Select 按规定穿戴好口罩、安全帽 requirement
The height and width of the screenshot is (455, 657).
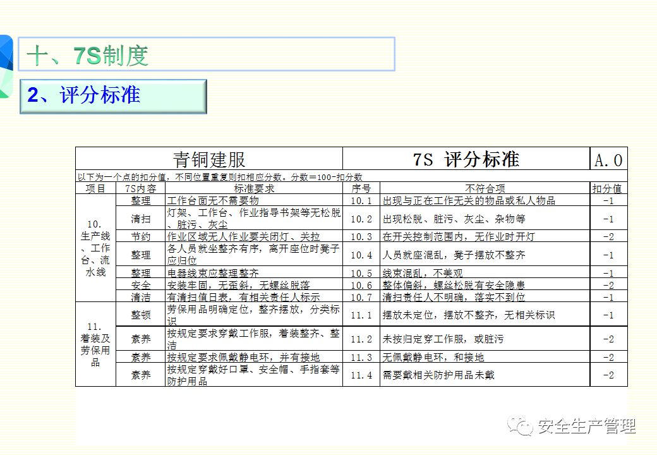[x=253, y=375]
